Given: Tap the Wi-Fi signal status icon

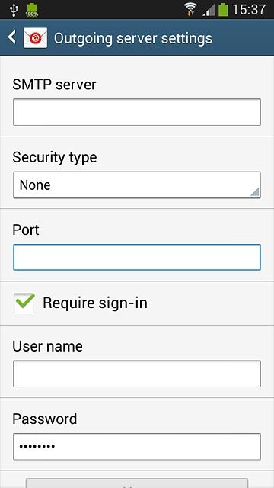Looking at the screenshot, I should click(x=190, y=9).
